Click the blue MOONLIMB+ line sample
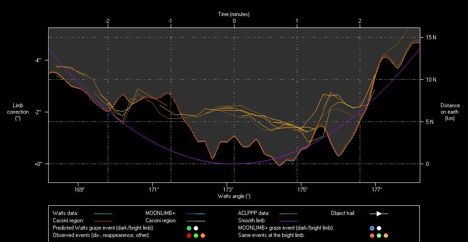468x242 pixels. (x=195, y=214)
